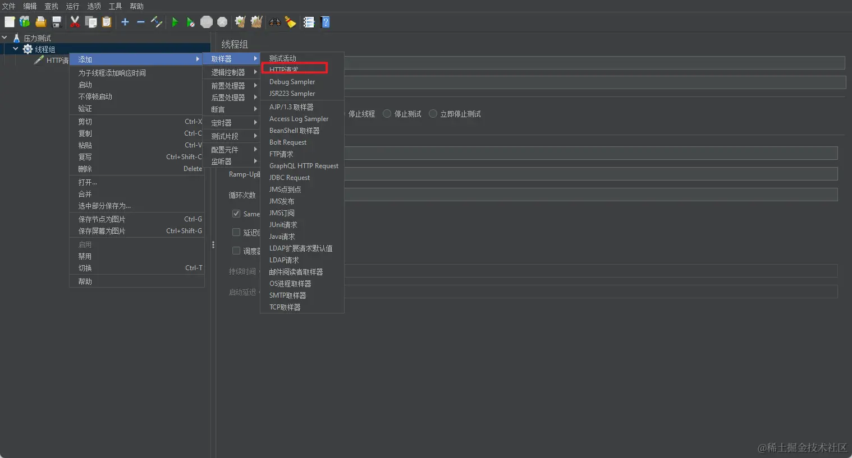
Task: Select the HTTP请求 node in the test tree
Action: click(x=57, y=60)
